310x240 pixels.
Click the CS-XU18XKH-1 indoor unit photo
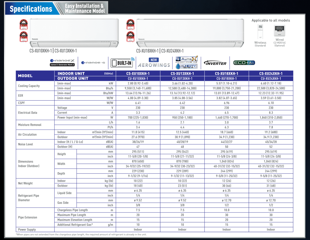tap(190, 33)
